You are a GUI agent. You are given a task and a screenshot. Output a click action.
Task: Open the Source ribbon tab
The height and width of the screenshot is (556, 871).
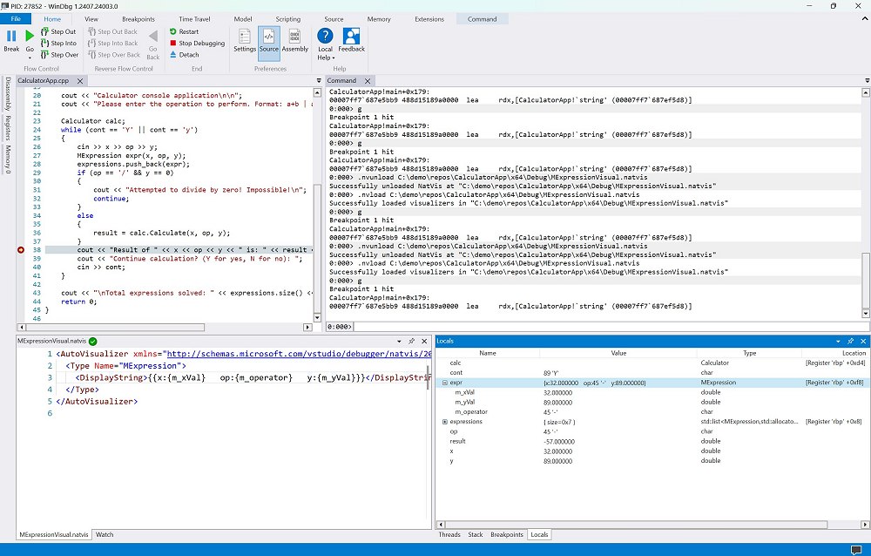point(334,19)
